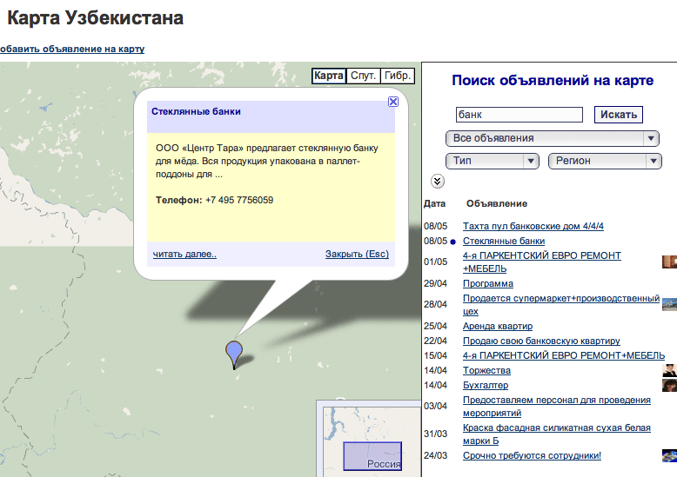Switch map to Гибр. hybrid view
The height and width of the screenshot is (477, 677).
[398, 76]
